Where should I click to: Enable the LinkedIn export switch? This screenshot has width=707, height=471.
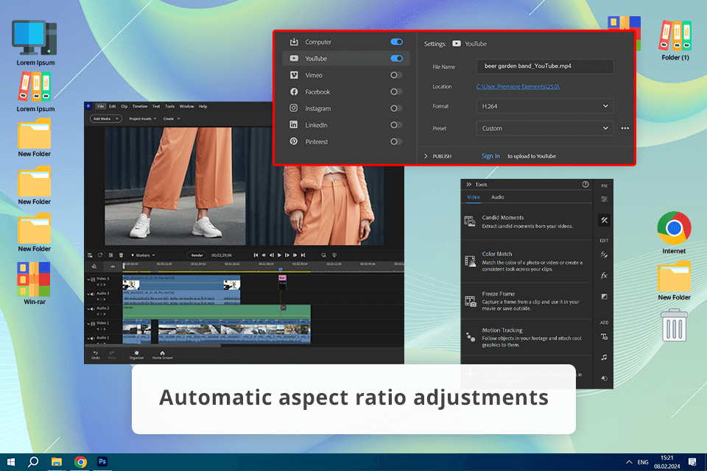click(396, 125)
